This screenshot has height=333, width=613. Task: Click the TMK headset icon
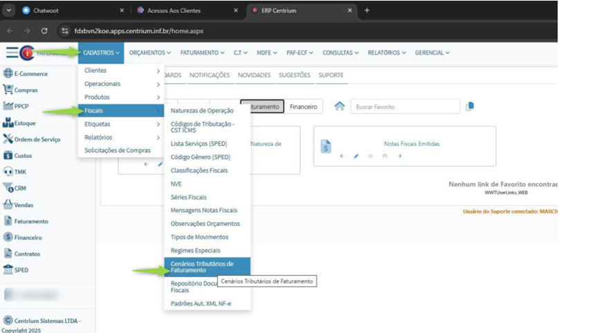click(x=8, y=172)
